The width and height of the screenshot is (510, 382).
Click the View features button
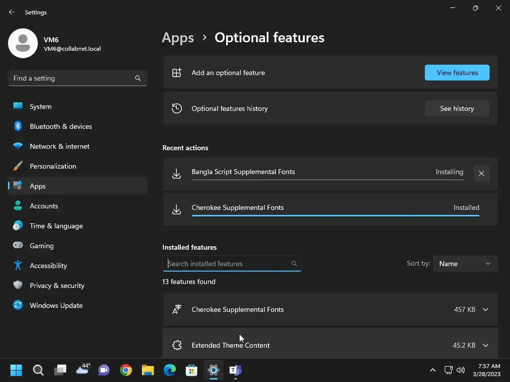click(457, 73)
